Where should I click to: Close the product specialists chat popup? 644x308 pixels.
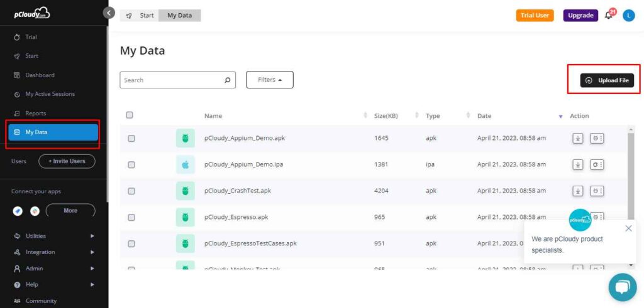tap(628, 228)
